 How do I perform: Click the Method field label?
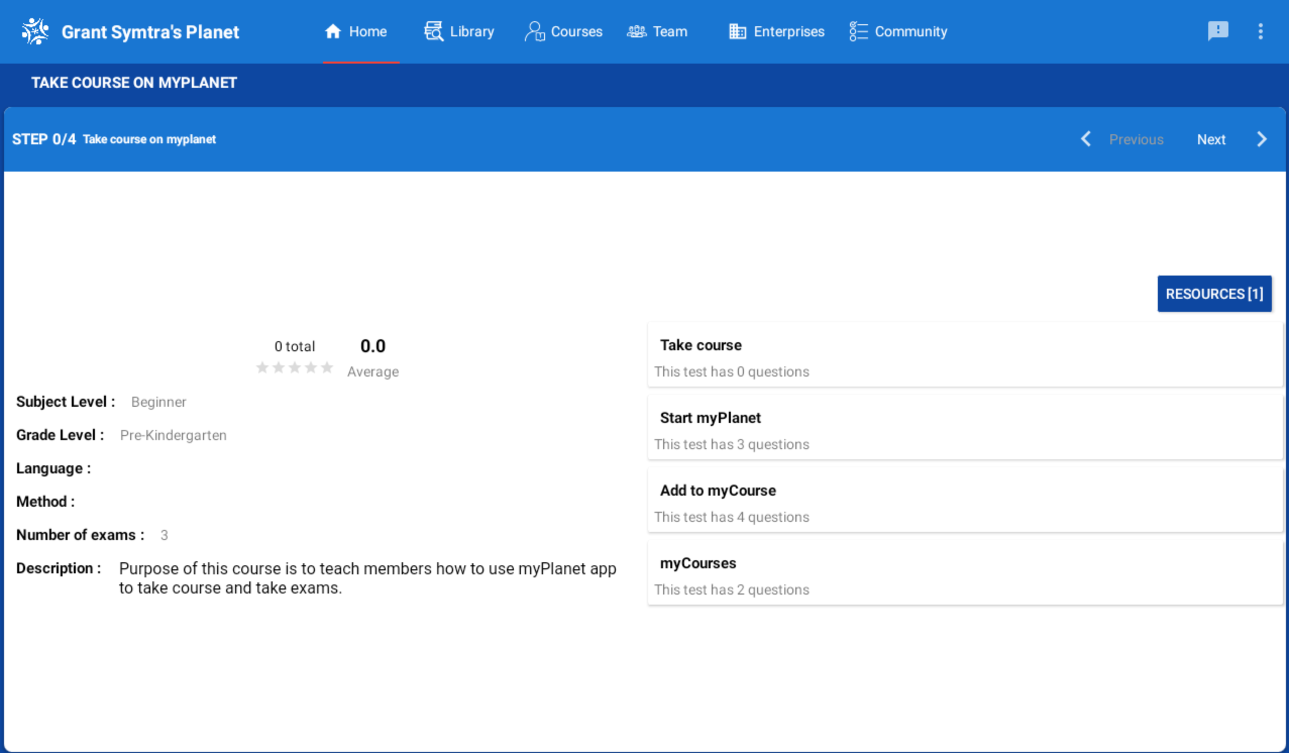point(45,502)
